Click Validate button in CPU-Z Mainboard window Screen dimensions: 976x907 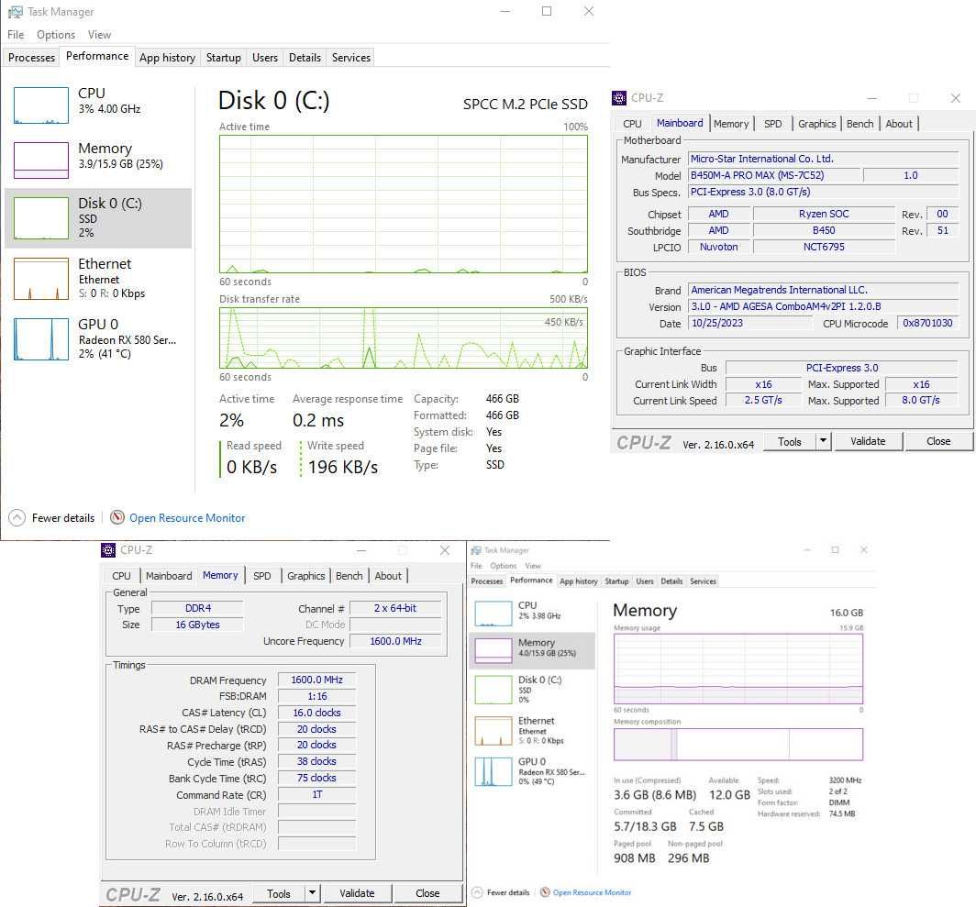click(x=868, y=441)
